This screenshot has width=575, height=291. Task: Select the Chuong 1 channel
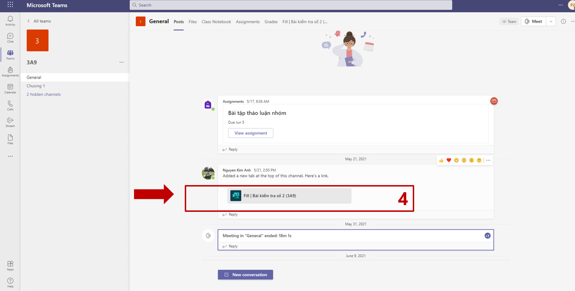[x=36, y=86]
